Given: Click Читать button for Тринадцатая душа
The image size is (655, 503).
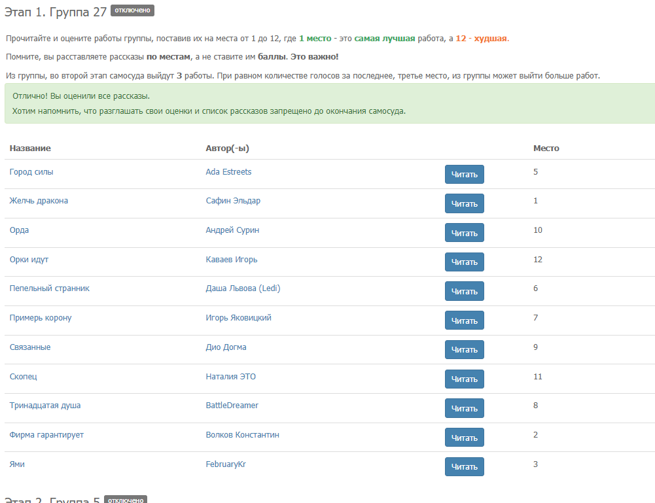Looking at the screenshot, I should click(x=465, y=408).
